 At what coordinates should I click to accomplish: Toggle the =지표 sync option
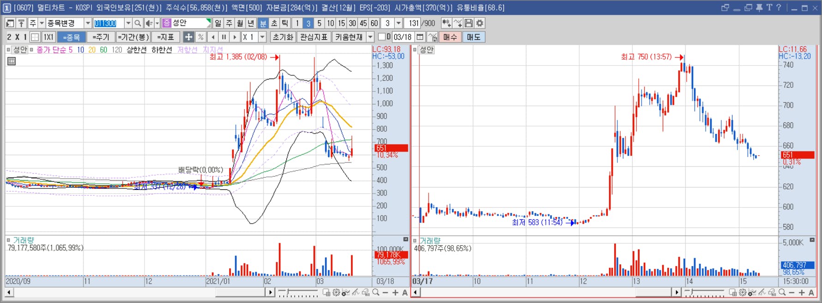coord(165,37)
